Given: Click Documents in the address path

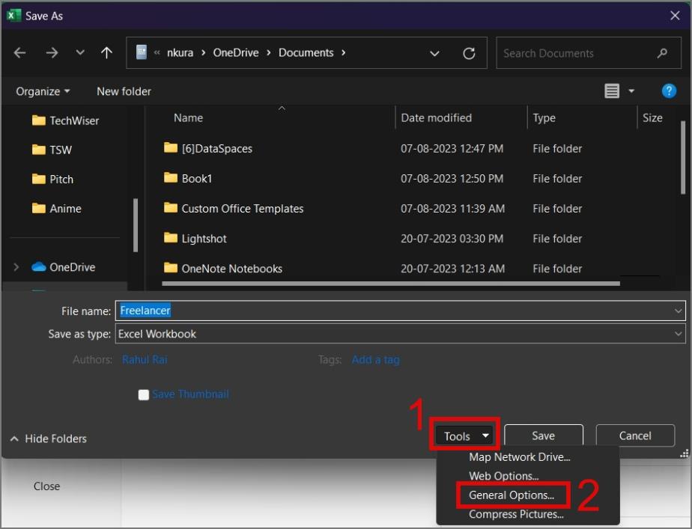Looking at the screenshot, I should 306,53.
